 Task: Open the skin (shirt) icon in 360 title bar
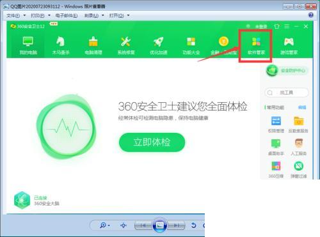[276, 26]
